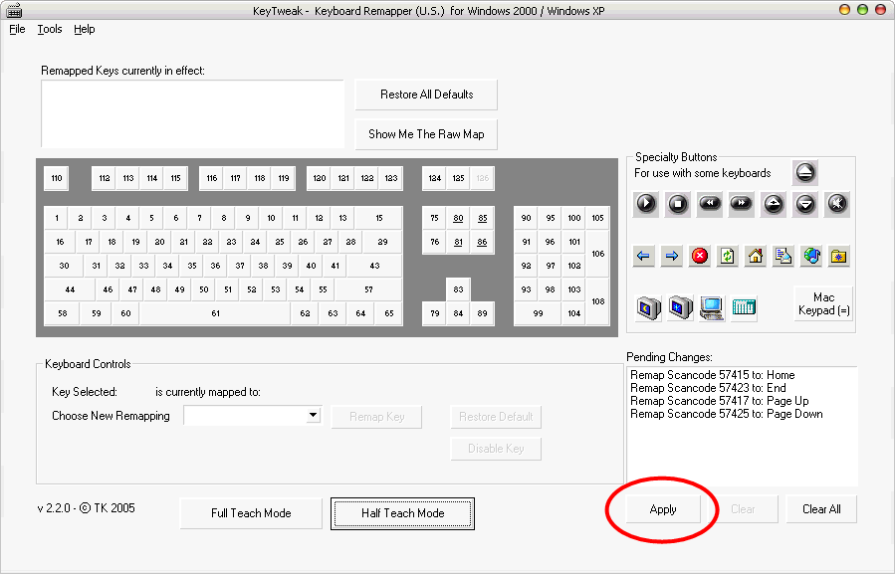
Task: Click Restore All Defaults
Action: pyautogui.click(x=426, y=95)
